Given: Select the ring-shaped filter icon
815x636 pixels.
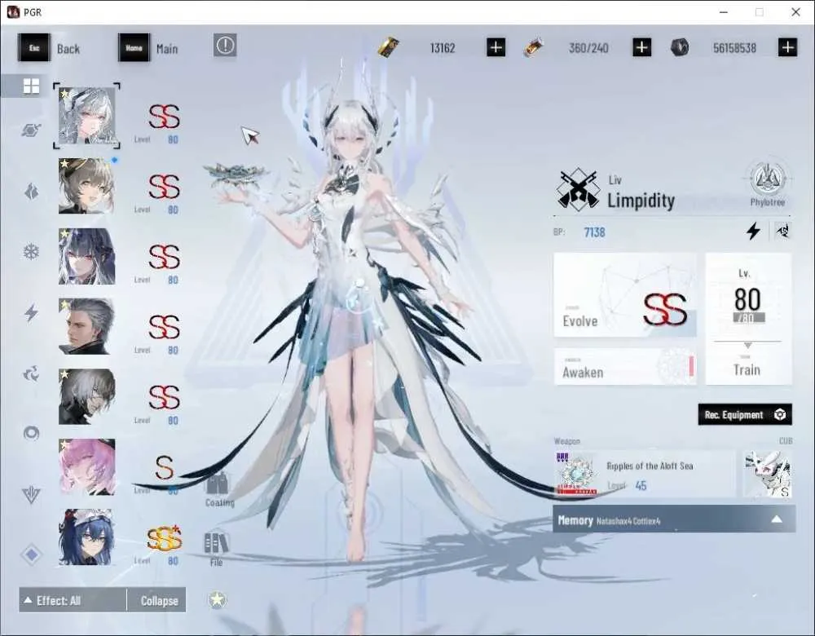Looking at the screenshot, I should [31, 433].
